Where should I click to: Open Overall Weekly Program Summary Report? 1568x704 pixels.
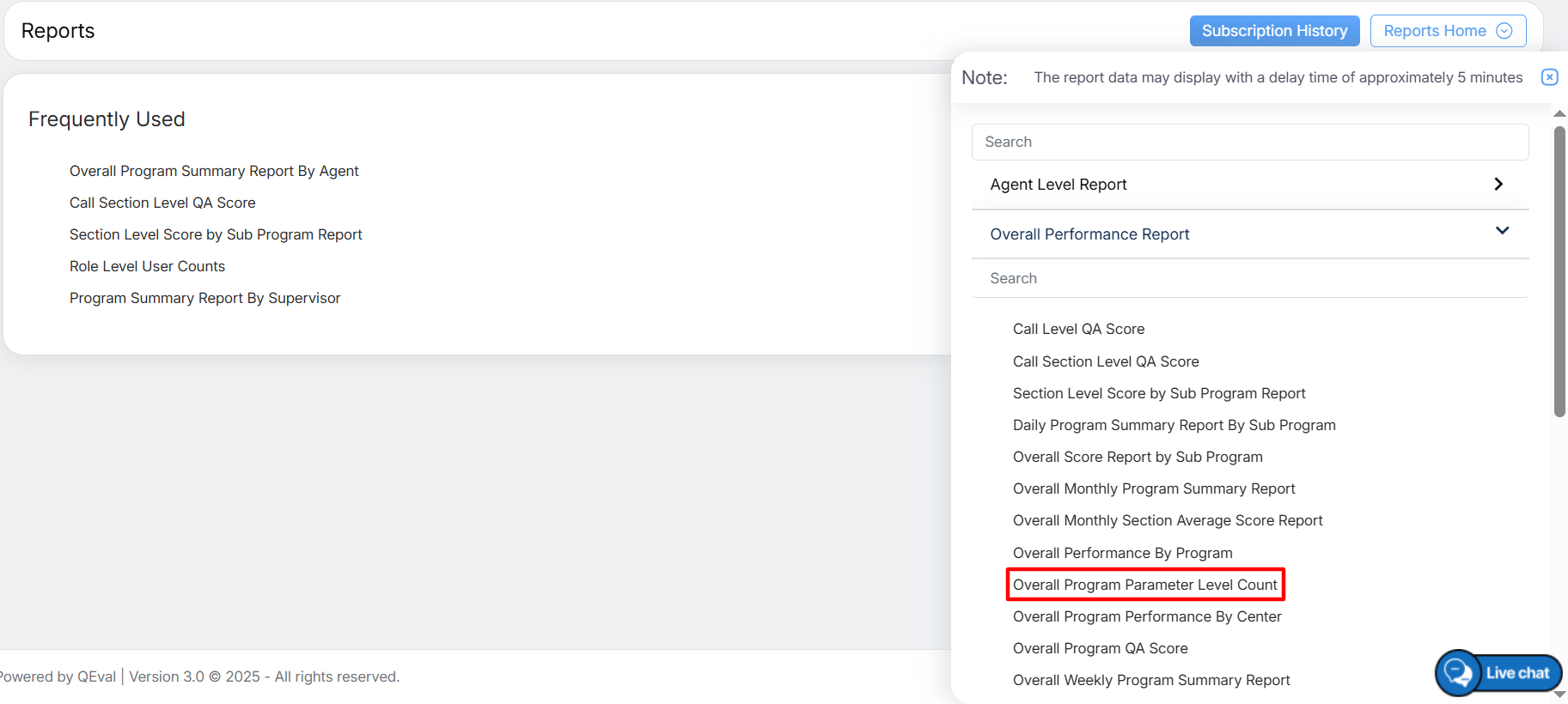(1151, 680)
